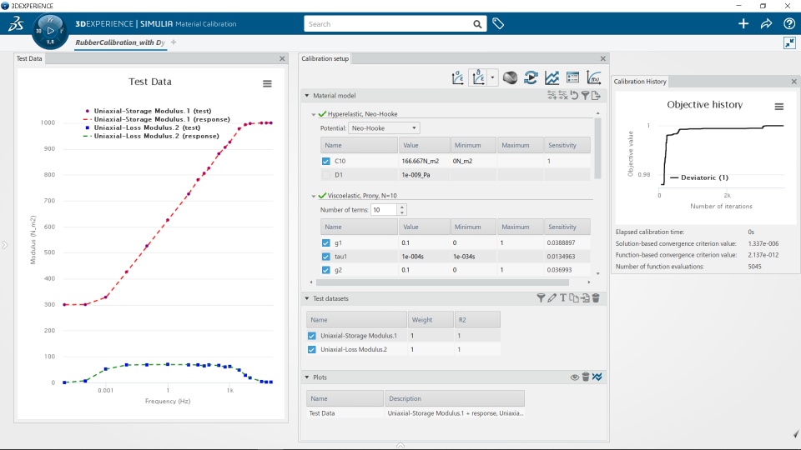Click the tag icon next to search
801x450 pixels.
pyautogui.click(x=498, y=23)
